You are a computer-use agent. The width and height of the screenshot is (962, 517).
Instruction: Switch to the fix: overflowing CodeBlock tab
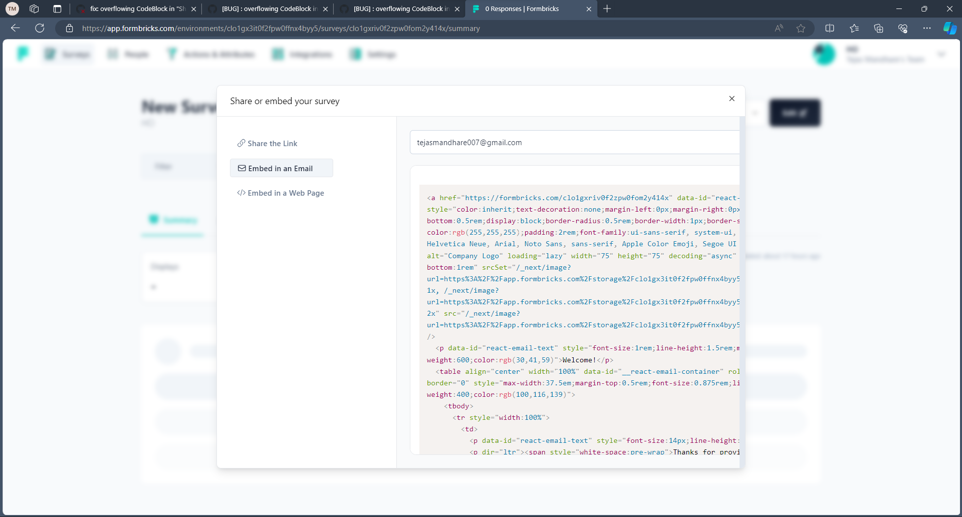(135, 9)
